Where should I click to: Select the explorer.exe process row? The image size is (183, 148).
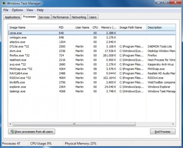tap(92, 87)
